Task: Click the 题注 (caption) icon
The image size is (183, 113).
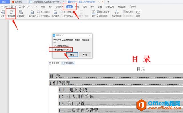Action: (94, 12)
